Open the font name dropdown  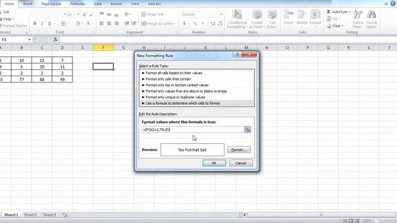pyautogui.click(x=65, y=14)
